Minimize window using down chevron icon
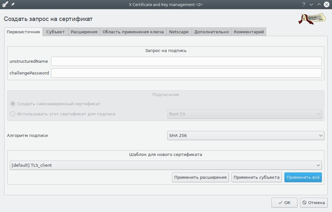Screen dimensions: 332x212 tap(311, 4)
